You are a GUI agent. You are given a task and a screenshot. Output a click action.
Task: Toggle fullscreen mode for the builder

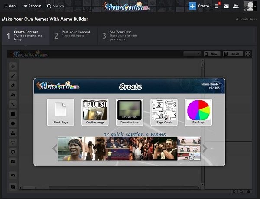coord(248,54)
